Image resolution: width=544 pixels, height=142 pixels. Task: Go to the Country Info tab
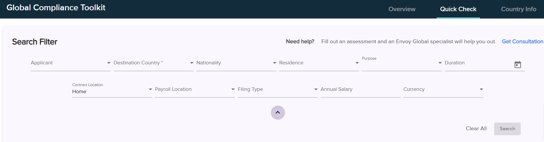(x=519, y=9)
